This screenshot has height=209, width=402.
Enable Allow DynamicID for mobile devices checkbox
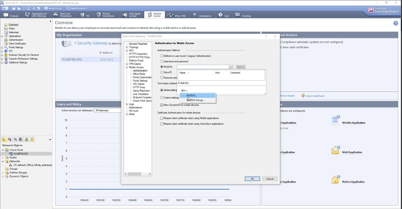161,105
